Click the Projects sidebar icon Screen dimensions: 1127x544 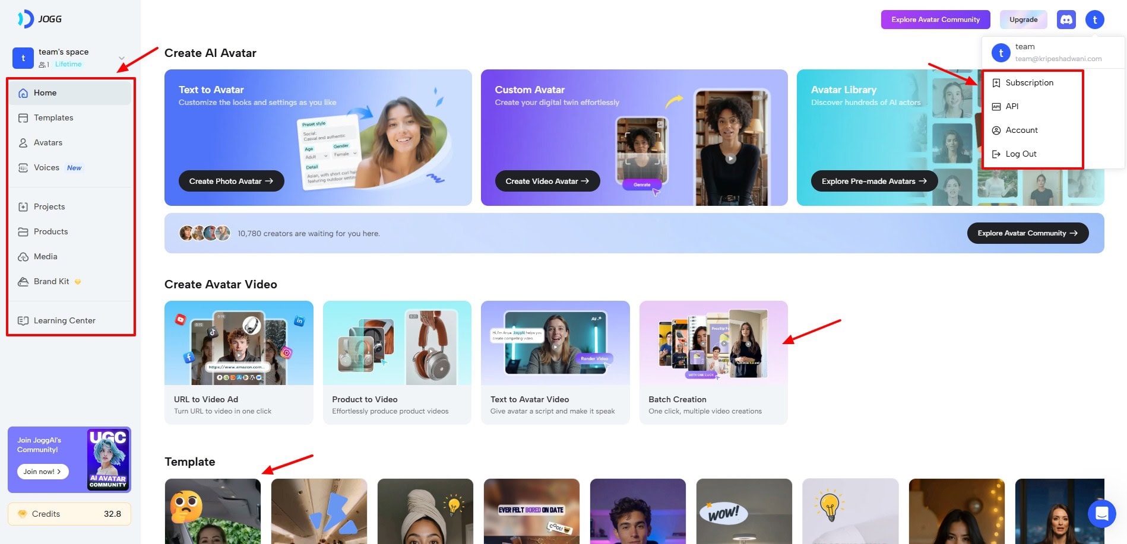pos(23,207)
